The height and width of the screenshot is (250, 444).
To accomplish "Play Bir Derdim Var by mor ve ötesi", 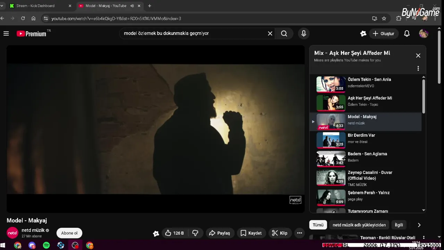I will click(365, 140).
